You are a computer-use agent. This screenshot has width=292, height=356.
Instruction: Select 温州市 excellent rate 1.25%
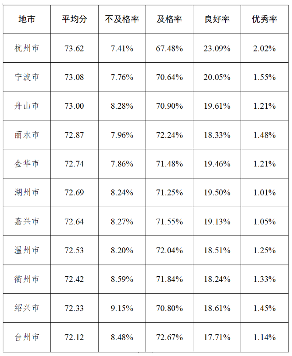(265, 250)
